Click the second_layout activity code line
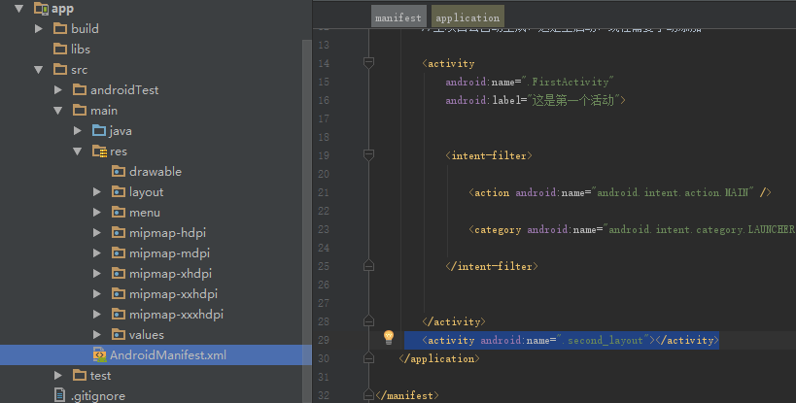Image resolution: width=796 pixels, height=403 pixels. (562, 340)
